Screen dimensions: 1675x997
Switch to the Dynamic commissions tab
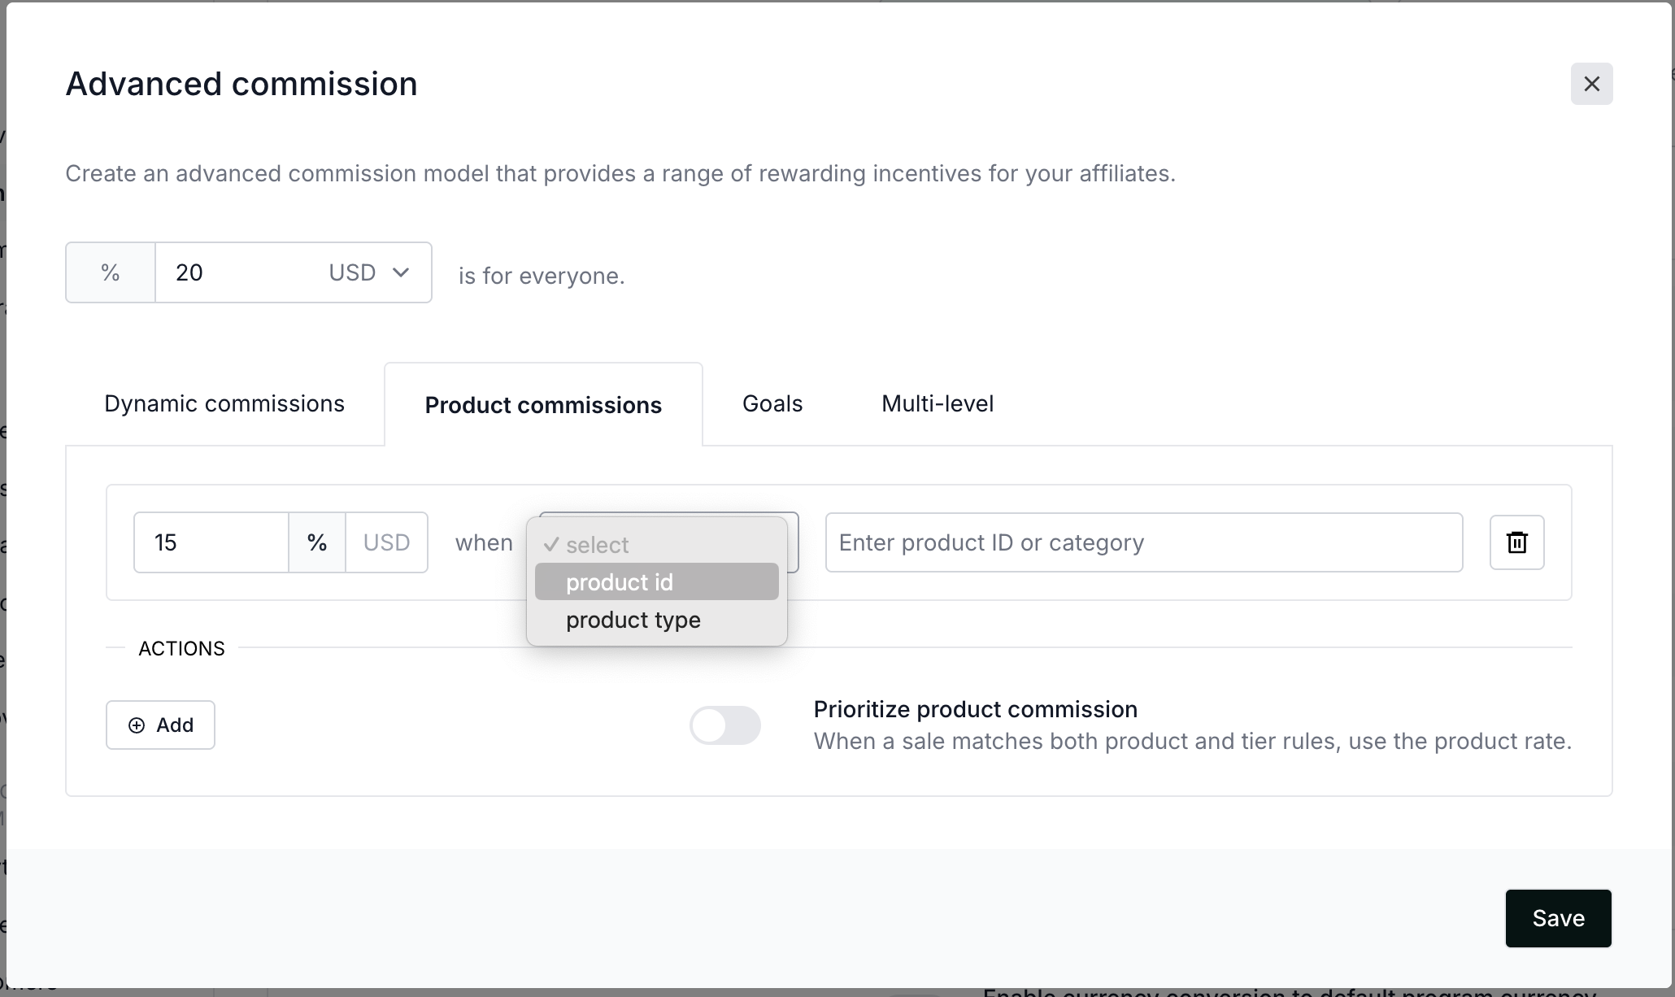tap(224, 404)
